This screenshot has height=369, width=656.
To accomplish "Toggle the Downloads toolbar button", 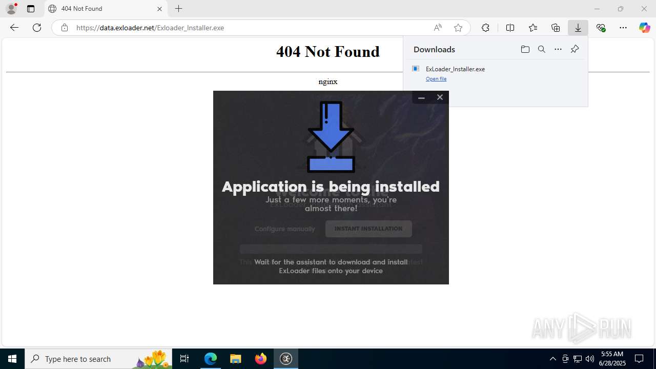I will click(x=578, y=28).
